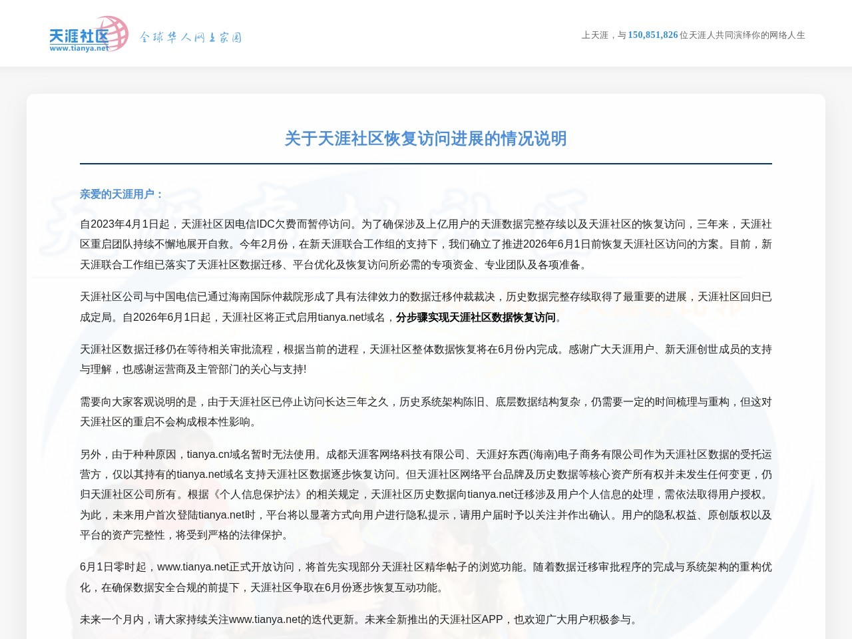Click the title 关于天涯社区恢复访问进展的情况说明
Image resolution: width=852 pixels, height=639 pixels.
[426, 138]
